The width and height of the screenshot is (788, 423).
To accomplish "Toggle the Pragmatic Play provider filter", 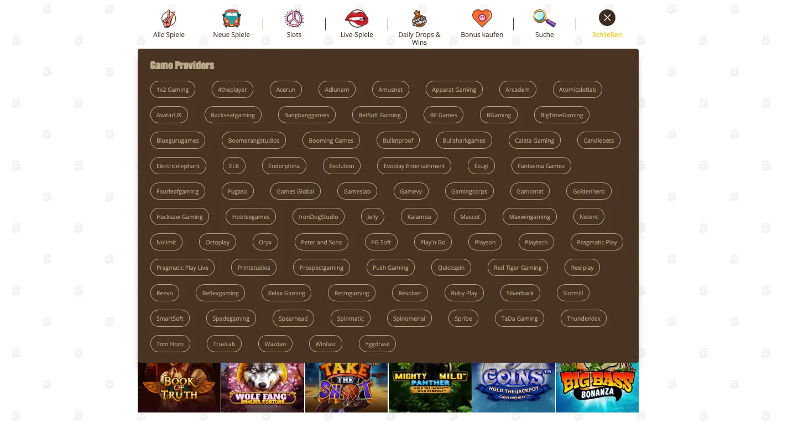I will [596, 242].
